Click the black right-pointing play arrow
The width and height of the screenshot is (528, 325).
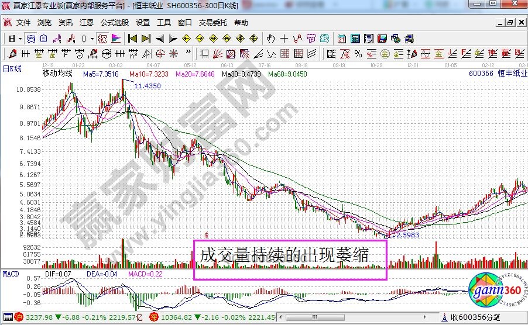click(x=173, y=39)
